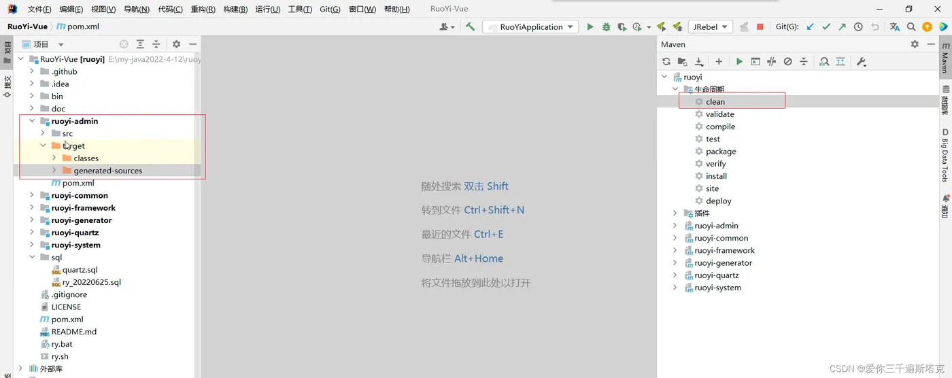Image resolution: width=952 pixels, height=378 pixels.
Task: Run RuoYiApplication with the green play icon
Action: coord(590,27)
